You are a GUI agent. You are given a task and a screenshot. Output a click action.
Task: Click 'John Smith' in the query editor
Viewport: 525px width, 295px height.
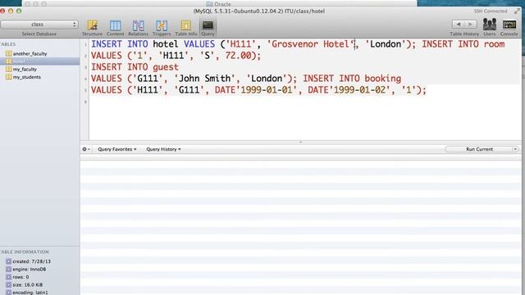click(x=204, y=79)
